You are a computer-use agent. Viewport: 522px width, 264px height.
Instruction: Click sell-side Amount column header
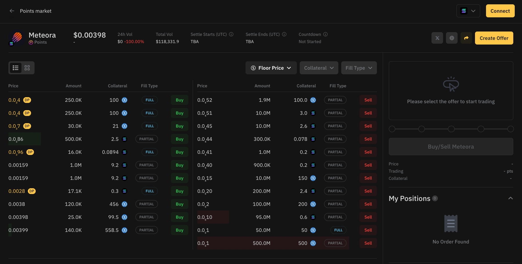[262, 86]
